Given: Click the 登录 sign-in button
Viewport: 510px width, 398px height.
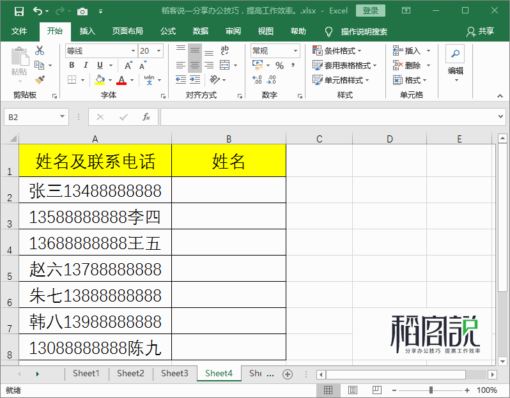Looking at the screenshot, I should [x=371, y=11].
